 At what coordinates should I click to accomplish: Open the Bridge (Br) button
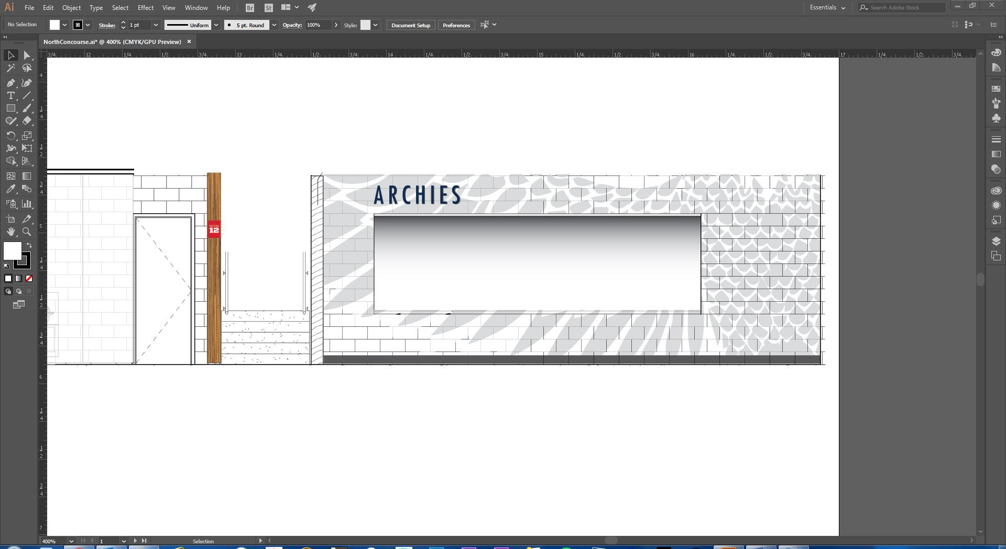tap(250, 8)
